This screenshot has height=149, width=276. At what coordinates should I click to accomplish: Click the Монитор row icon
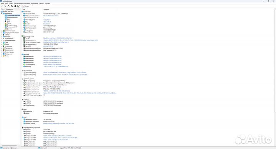(24, 66)
